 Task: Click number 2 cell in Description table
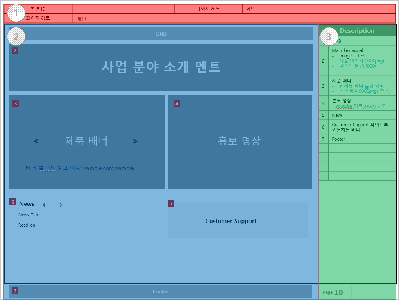pyautogui.click(x=324, y=61)
